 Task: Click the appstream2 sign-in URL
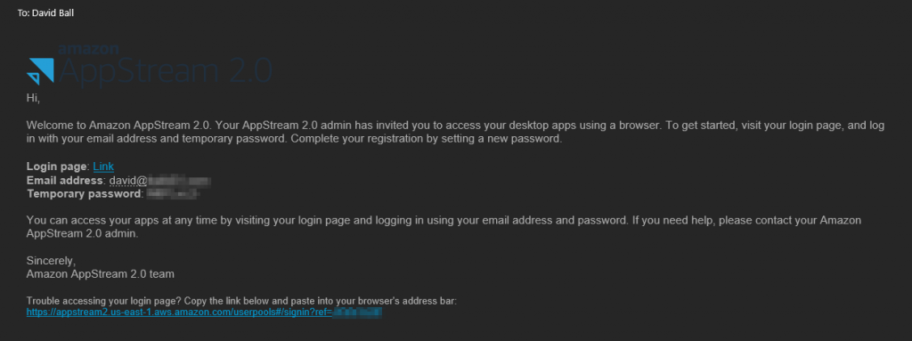point(204,313)
